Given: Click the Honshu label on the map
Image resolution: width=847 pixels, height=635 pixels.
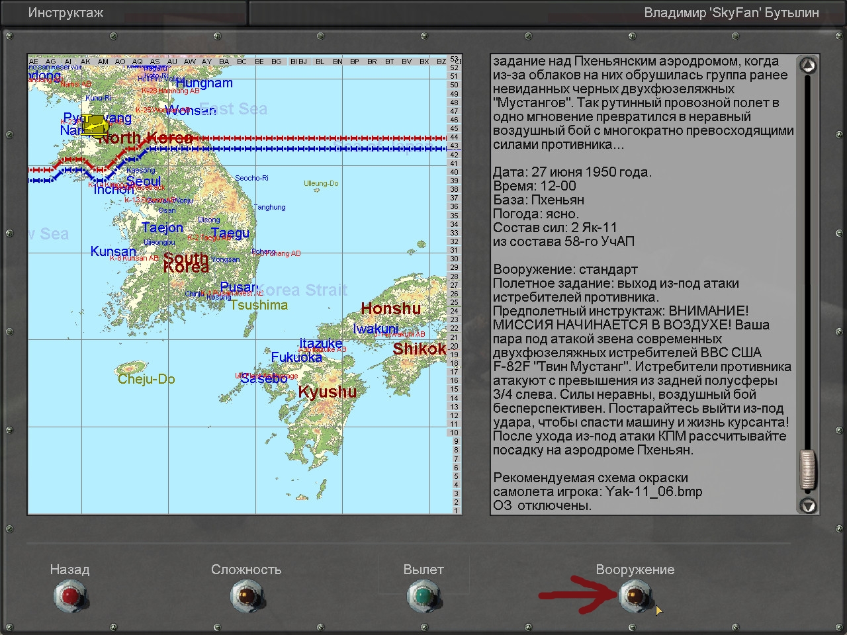Looking at the screenshot, I should pos(390,308).
